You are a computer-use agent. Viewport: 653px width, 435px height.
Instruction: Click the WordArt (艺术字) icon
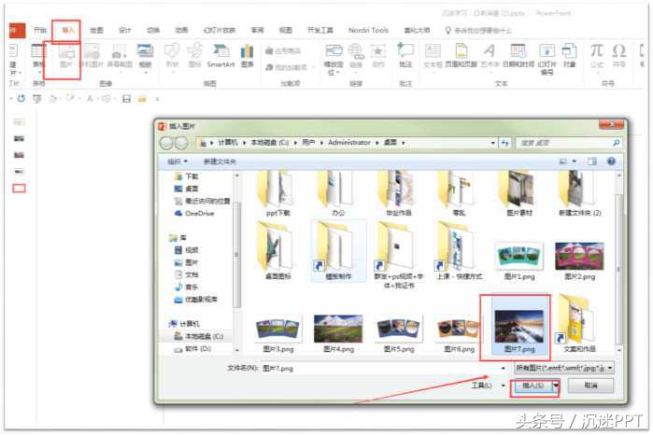click(490, 56)
